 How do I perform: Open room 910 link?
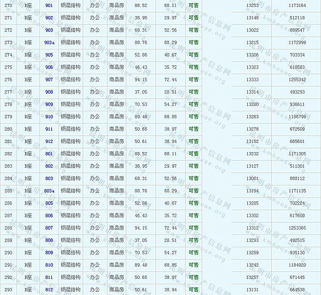(49, 117)
